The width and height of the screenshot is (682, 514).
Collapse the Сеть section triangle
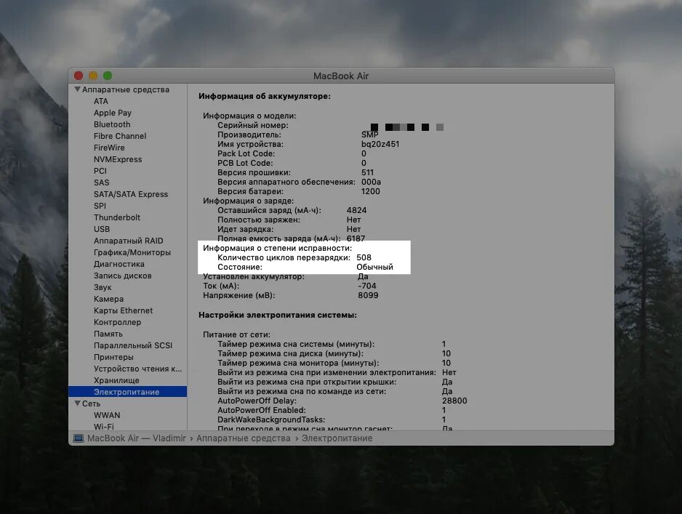(x=77, y=403)
